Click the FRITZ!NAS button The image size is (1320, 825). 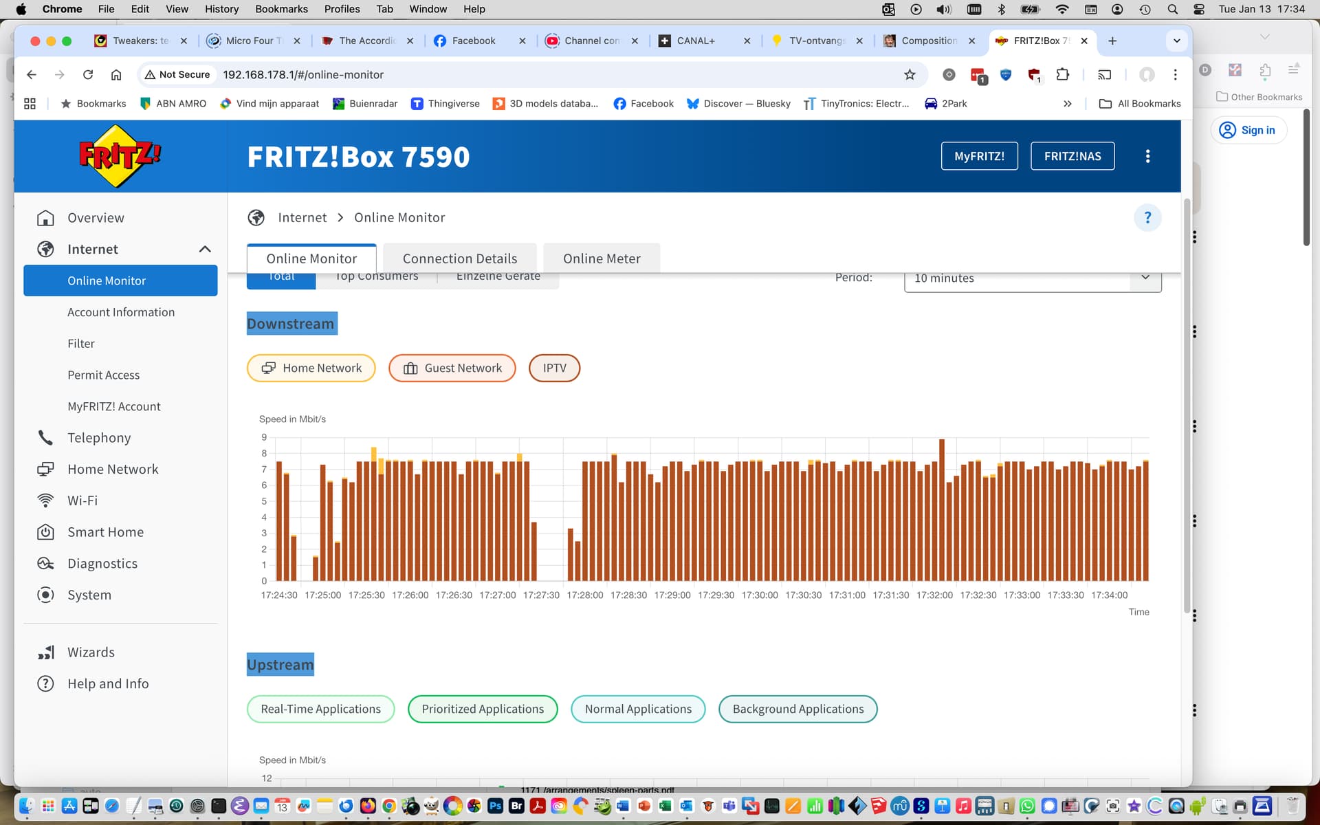coord(1072,156)
